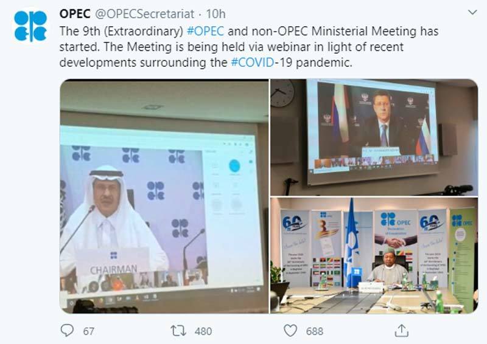Click the OPEC profile avatar logo
This screenshot has height=344, width=487.
pyautogui.click(x=30, y=26)
